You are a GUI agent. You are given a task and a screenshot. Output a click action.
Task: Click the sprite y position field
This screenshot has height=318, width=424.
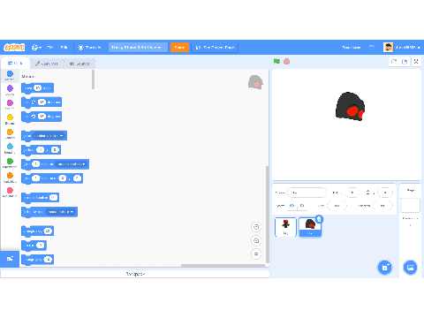[x=385, y=193]
